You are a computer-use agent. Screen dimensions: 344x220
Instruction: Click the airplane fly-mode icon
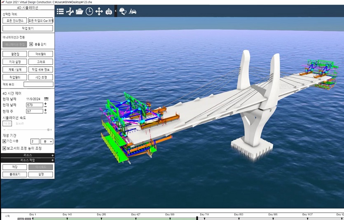pyautogui.click(x=70, y=12)
